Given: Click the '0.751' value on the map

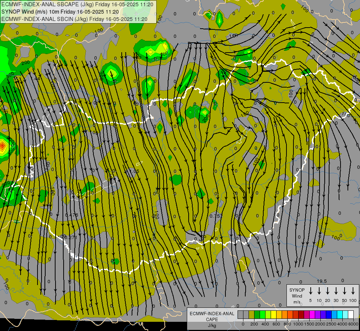Looking at the screenshot, I should tap(216, 216).
